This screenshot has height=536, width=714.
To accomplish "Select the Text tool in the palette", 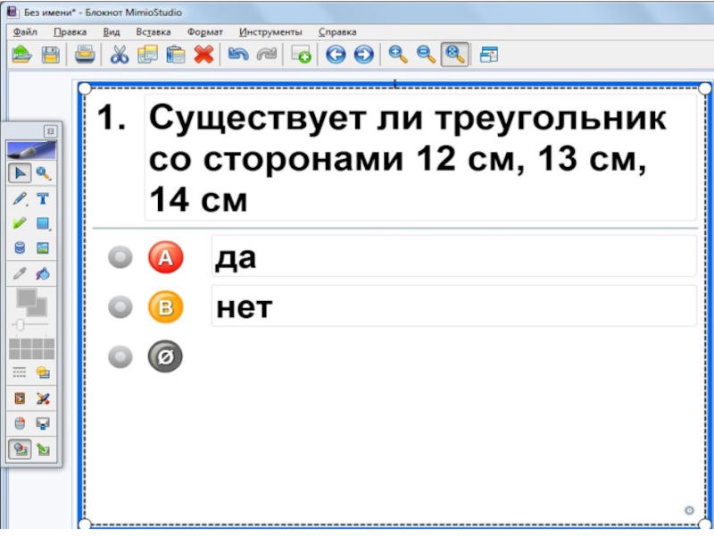I will 43,198.
